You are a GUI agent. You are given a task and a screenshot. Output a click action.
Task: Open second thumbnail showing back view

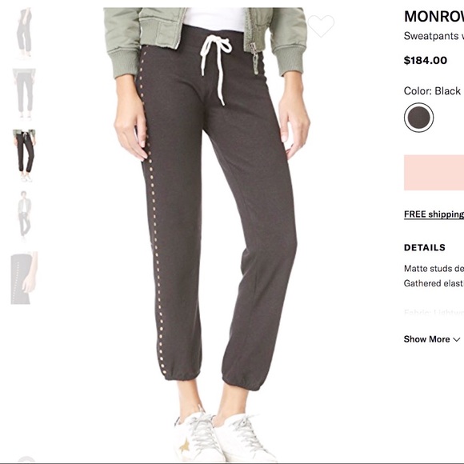pos(24,94)
